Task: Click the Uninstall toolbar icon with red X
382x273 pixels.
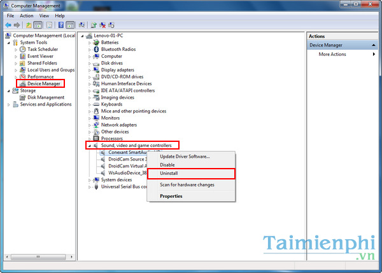Action: pyautogui.click(x=103, y=25)
